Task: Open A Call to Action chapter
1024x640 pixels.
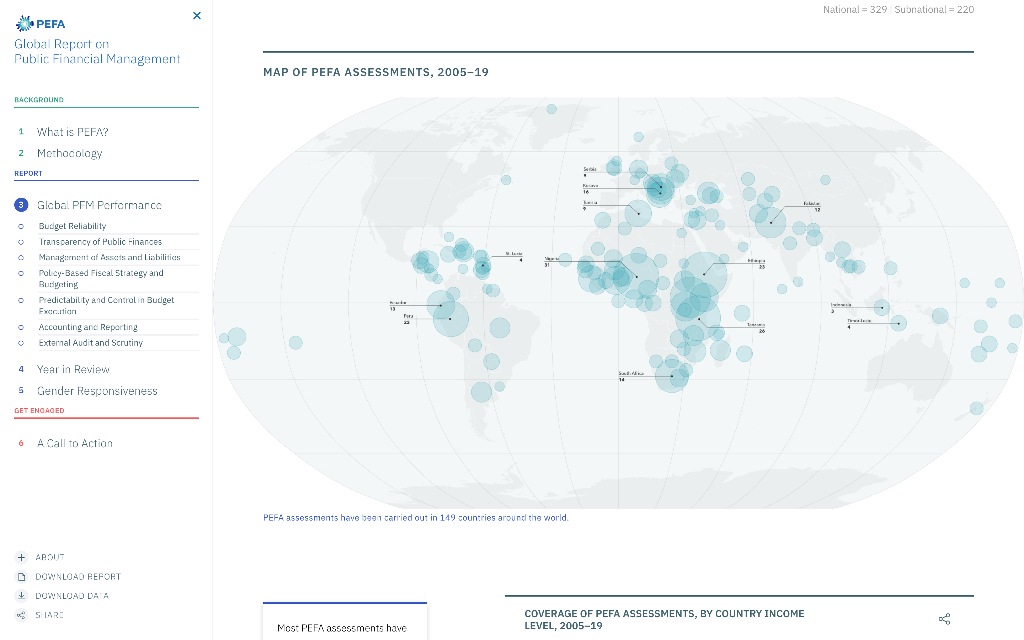Action: (x=75, y=444)
